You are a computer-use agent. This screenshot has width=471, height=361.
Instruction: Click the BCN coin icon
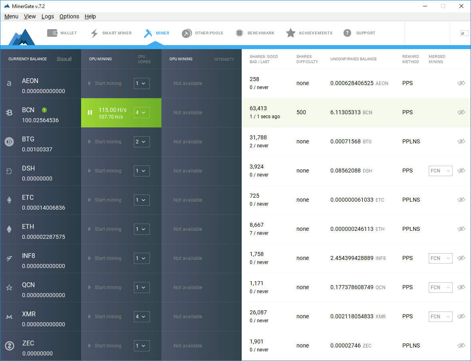pyautogui.click(x=9, y=113)
